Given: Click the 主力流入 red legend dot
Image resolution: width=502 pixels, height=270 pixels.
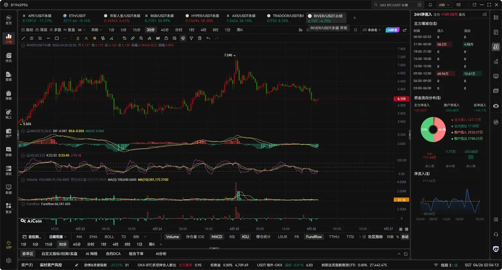Looking at the screenshot, I should coord(452,120).
